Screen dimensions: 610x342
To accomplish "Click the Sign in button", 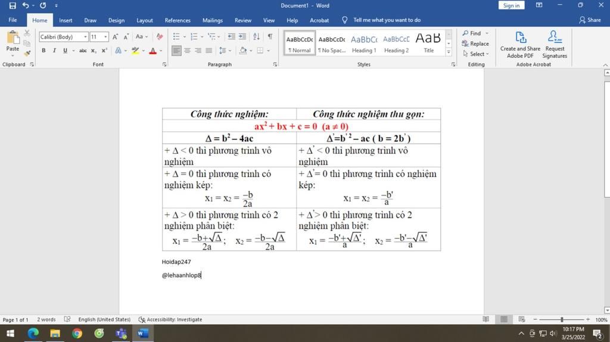I will [x=511, y=5].
